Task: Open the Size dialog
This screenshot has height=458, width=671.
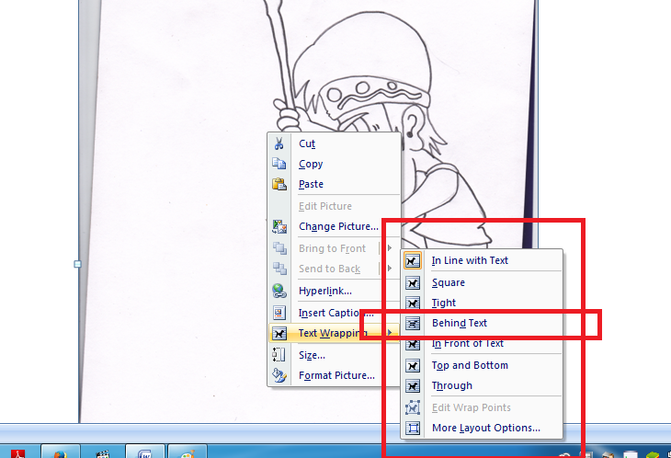Action: click(334, 355)
